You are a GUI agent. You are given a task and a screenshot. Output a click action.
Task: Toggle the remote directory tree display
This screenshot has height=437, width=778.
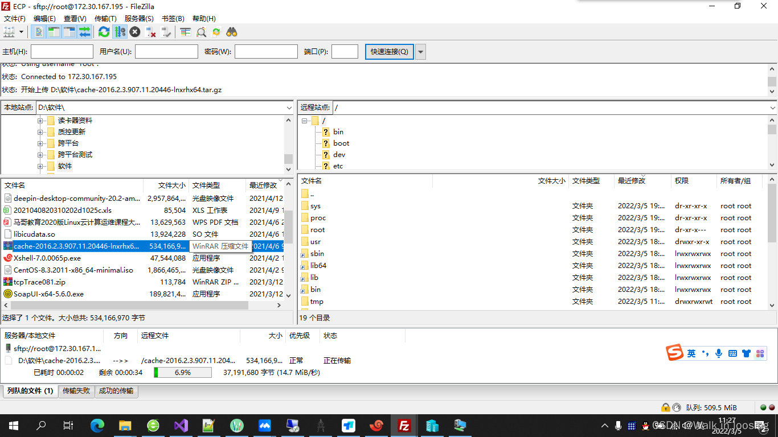tap(69, 32)
